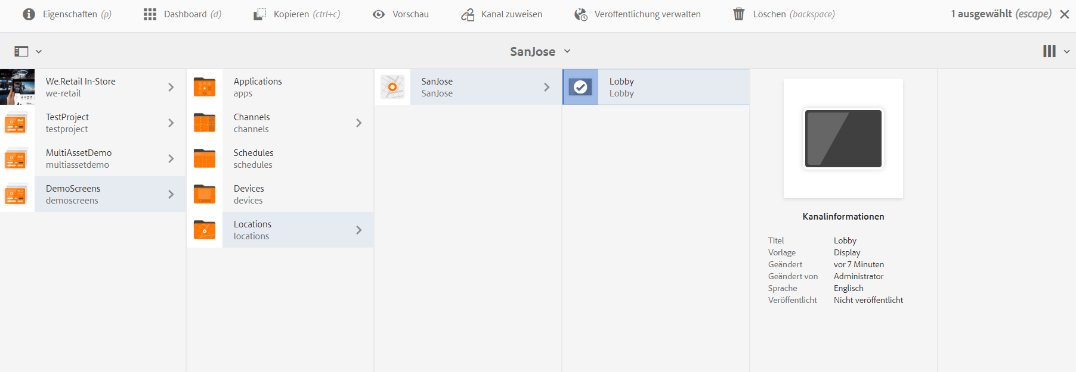Open the Schedules folder item

[x=280, y=158]
